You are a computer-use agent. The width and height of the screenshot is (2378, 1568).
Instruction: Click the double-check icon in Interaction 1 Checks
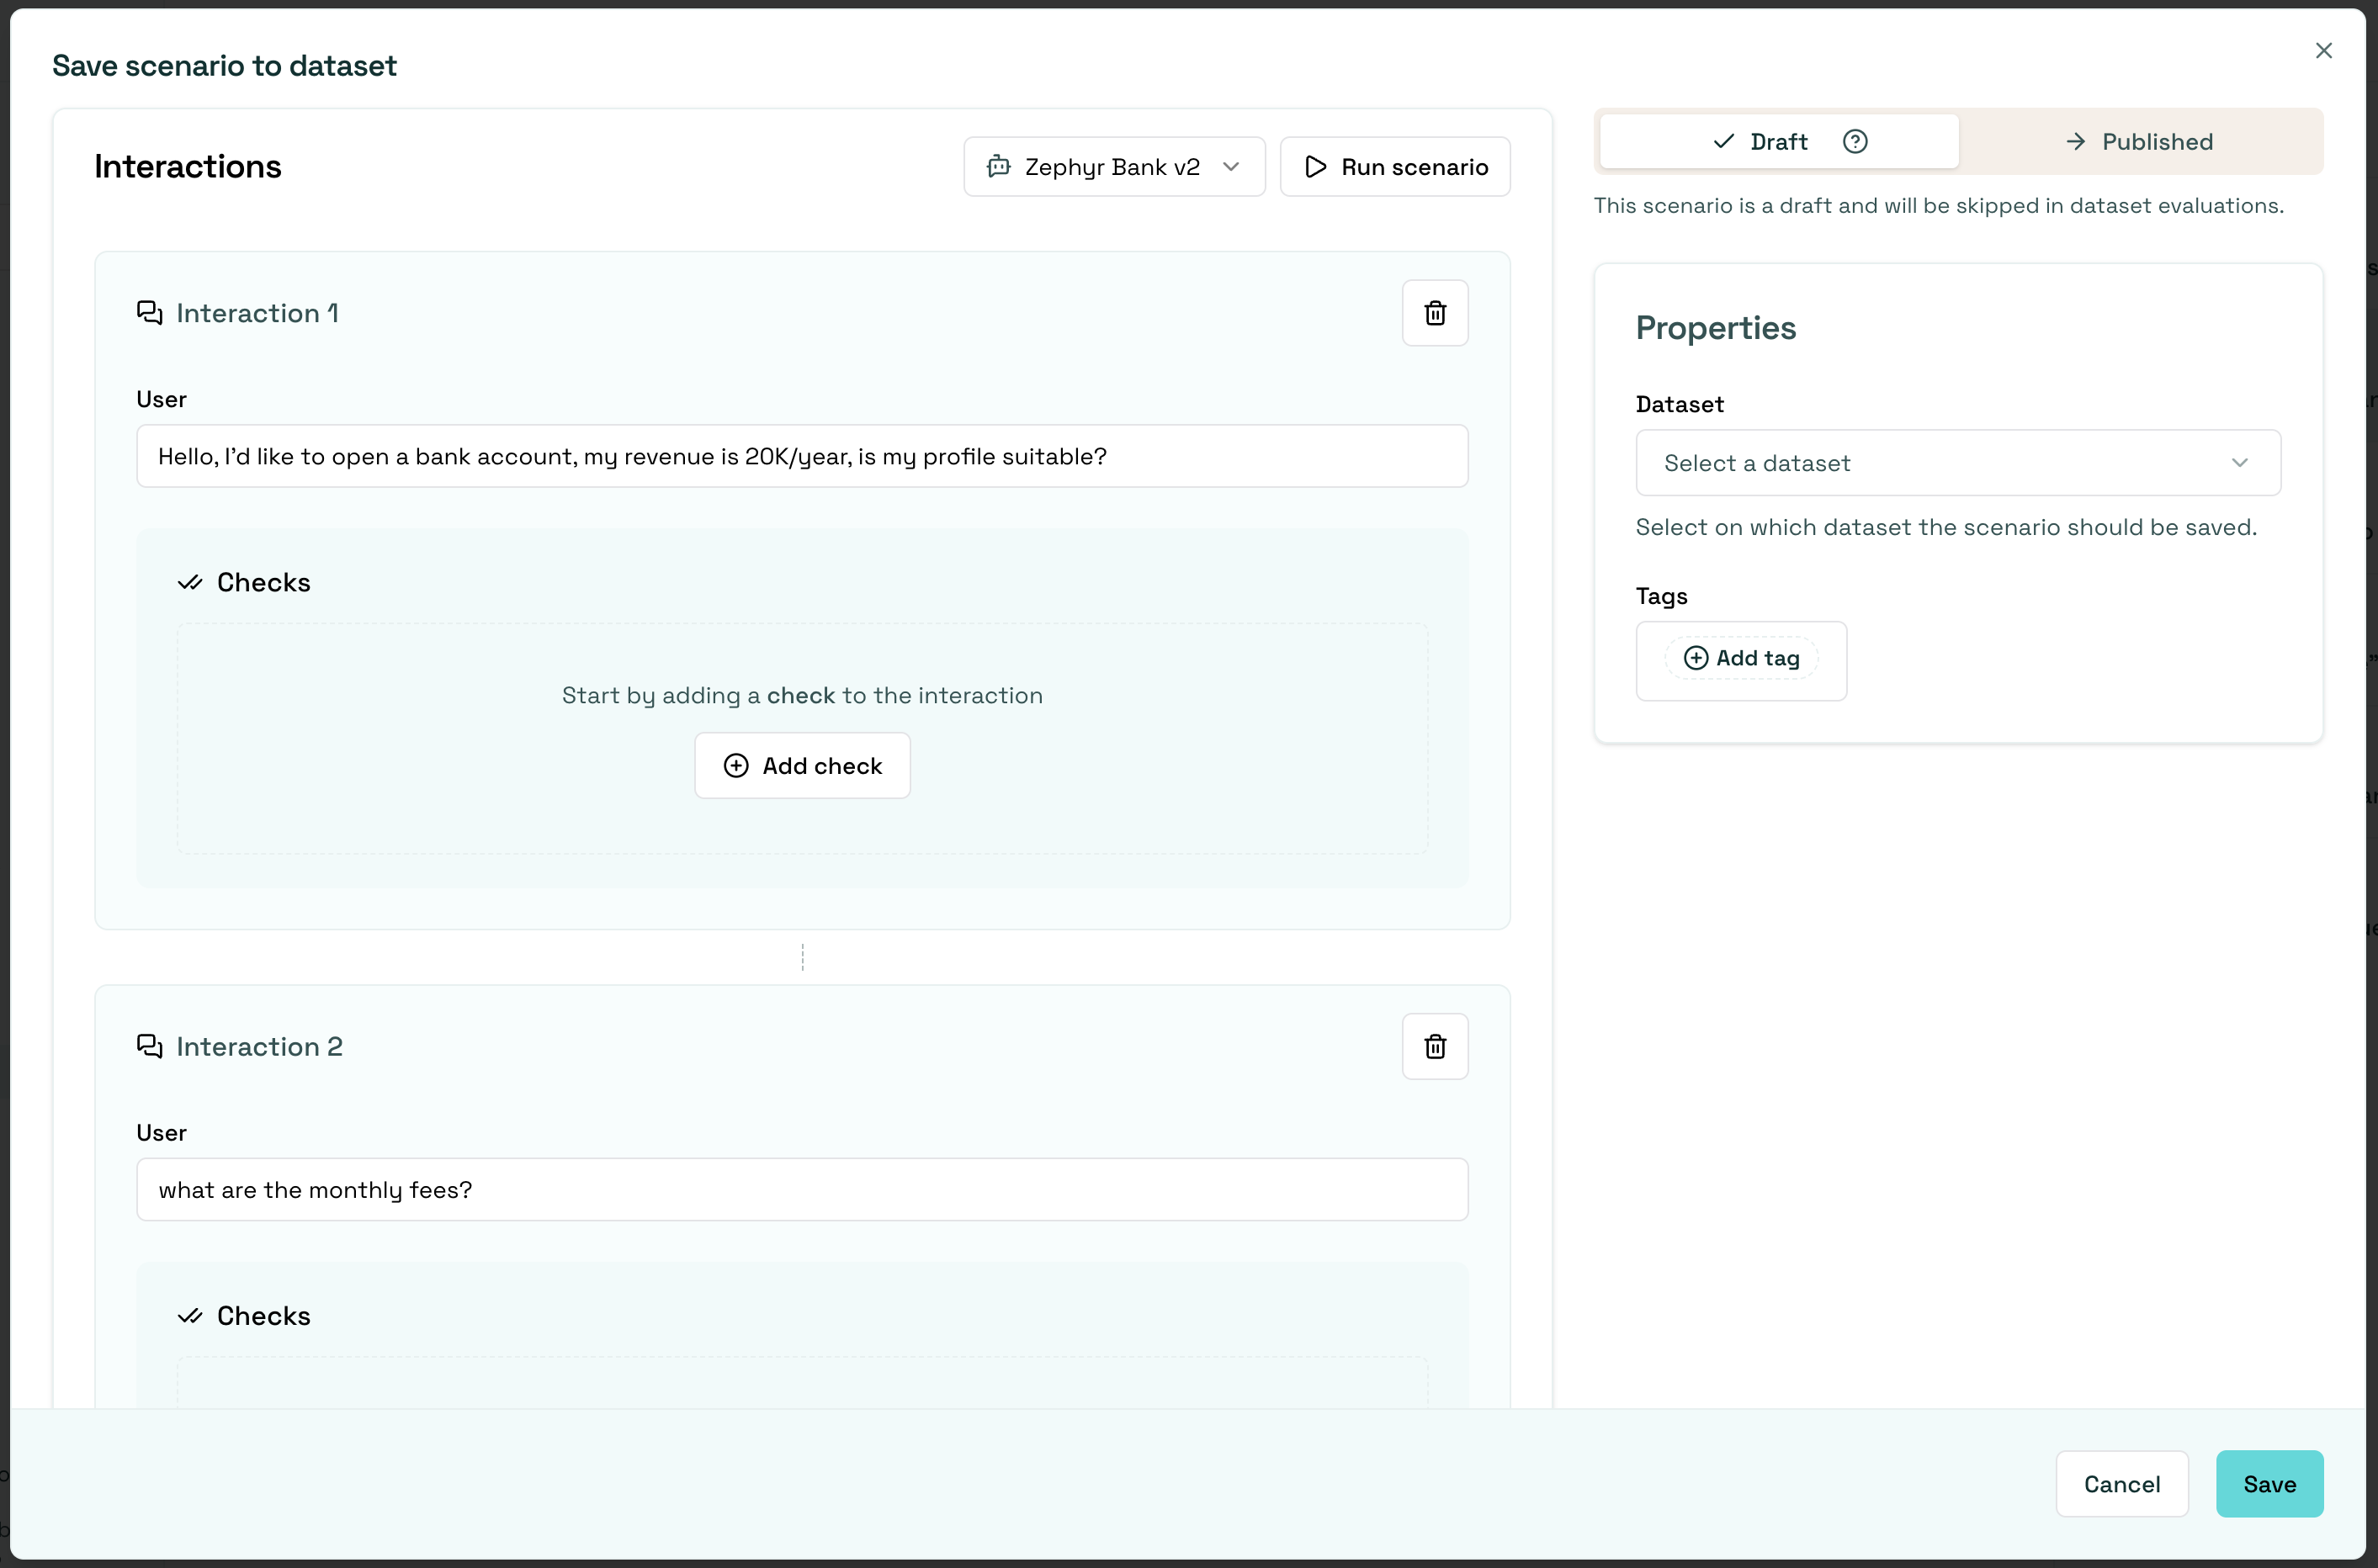coord(190,582)
